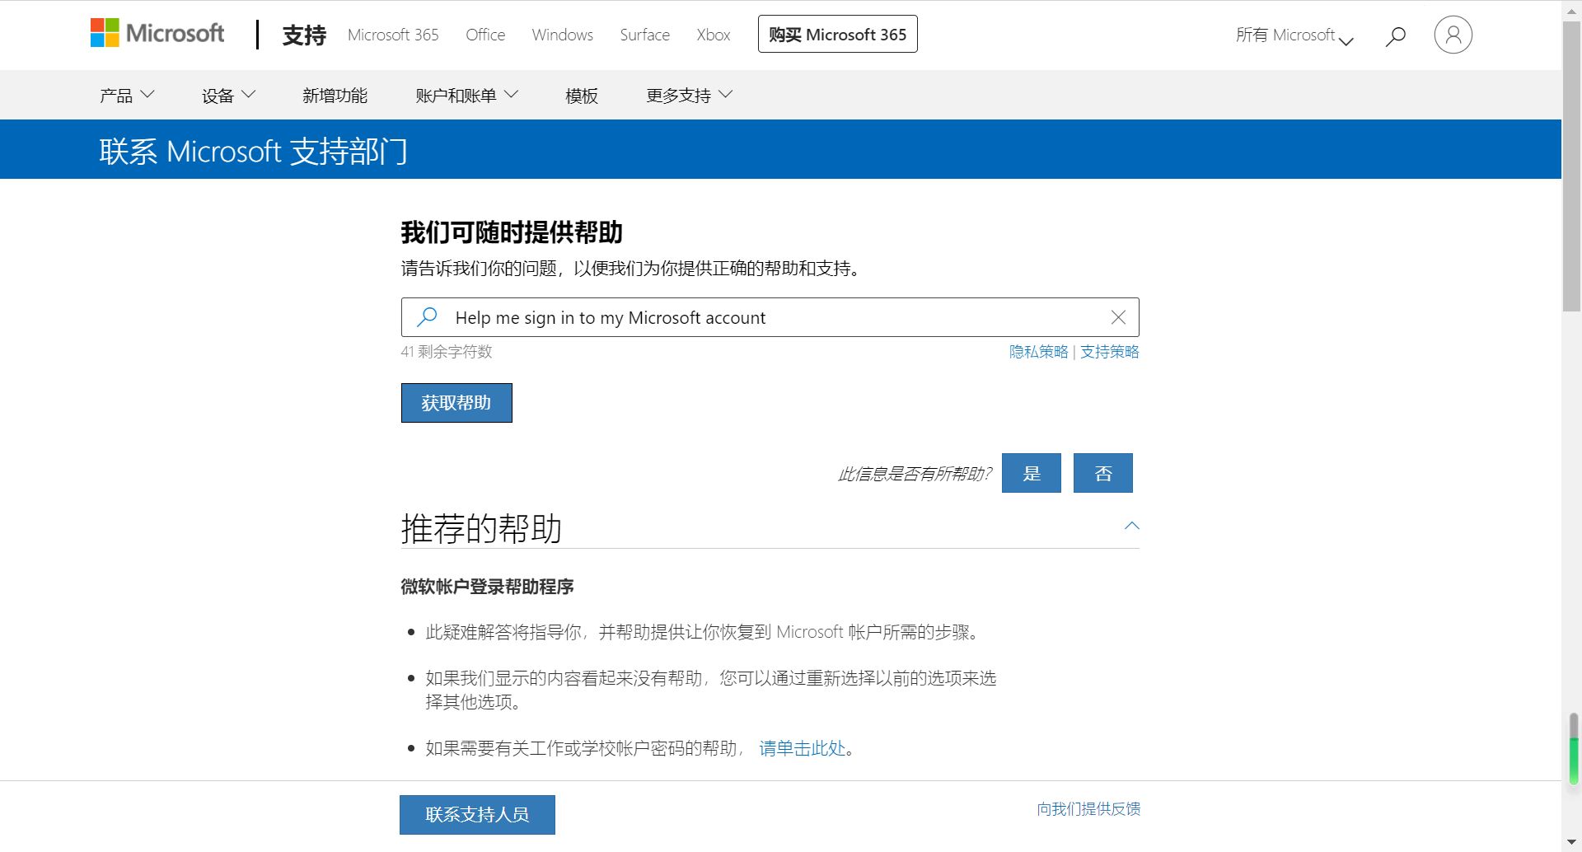Viewport: 1582px width, 852px height.
Task: Open 向我们提供反馈 link
Action: click(x=1088, y=809)
